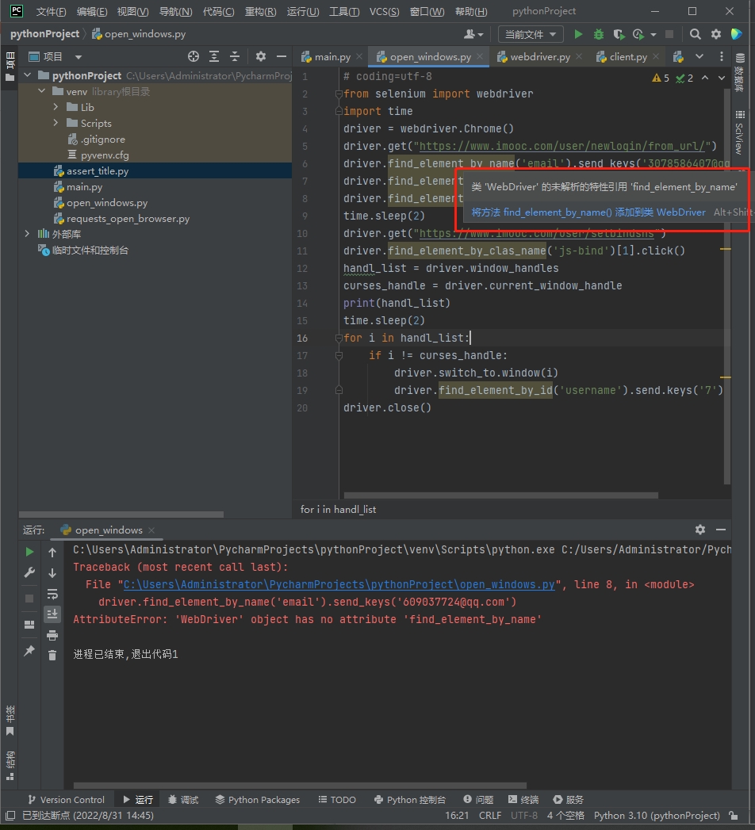This screenshot has height=830, width=755.
Task: Open the Python 控制台 tool window
Action: [410, 799]
